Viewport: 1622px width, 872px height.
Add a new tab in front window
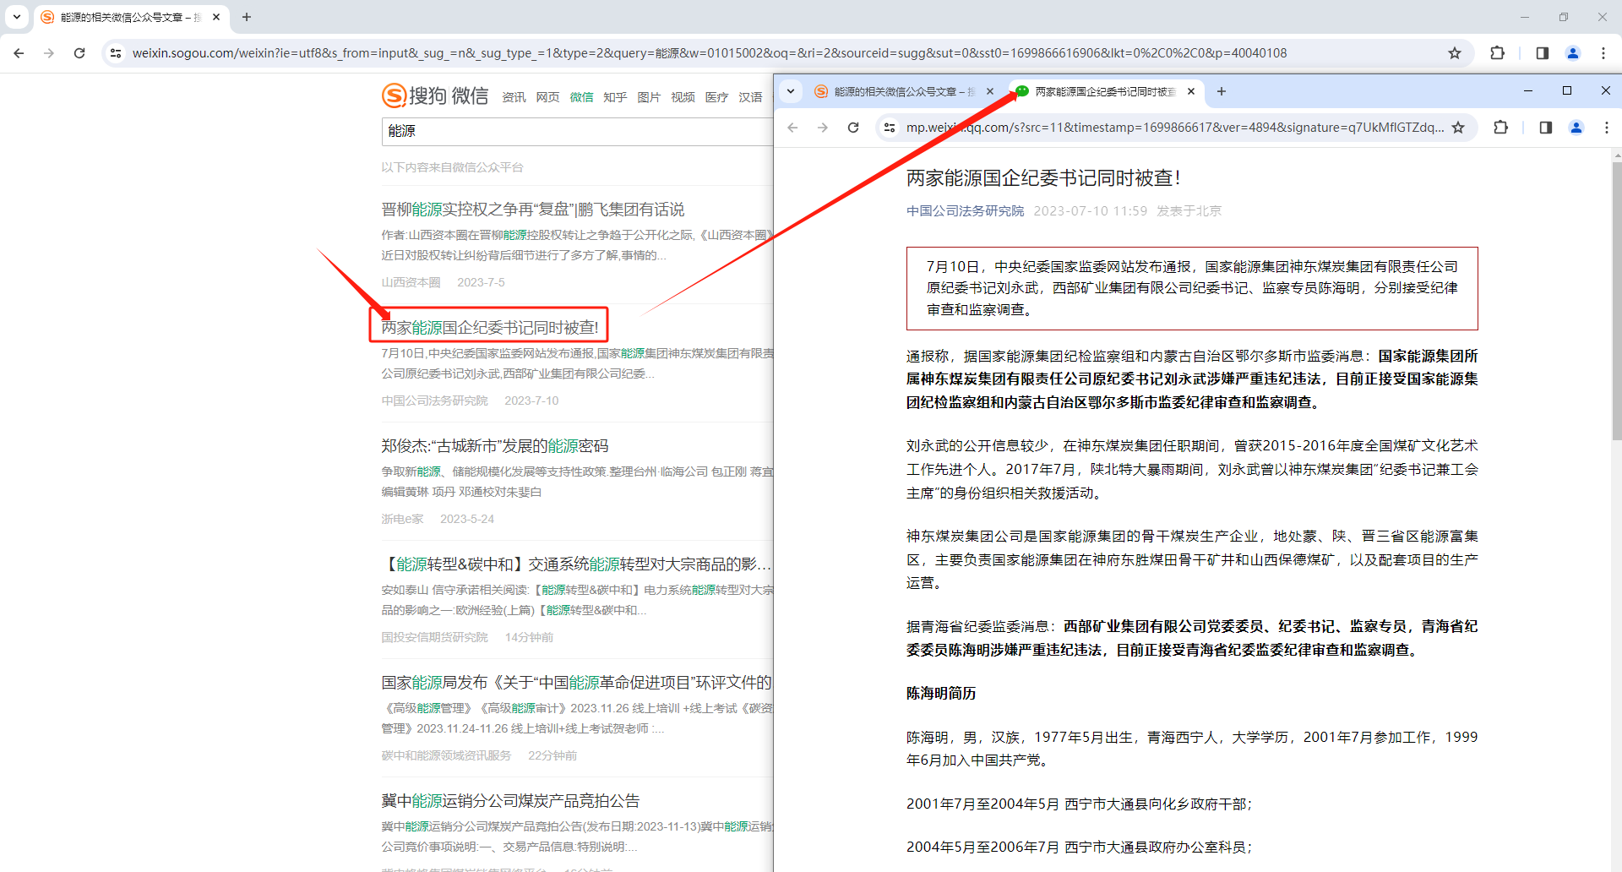coord(1222,91)
